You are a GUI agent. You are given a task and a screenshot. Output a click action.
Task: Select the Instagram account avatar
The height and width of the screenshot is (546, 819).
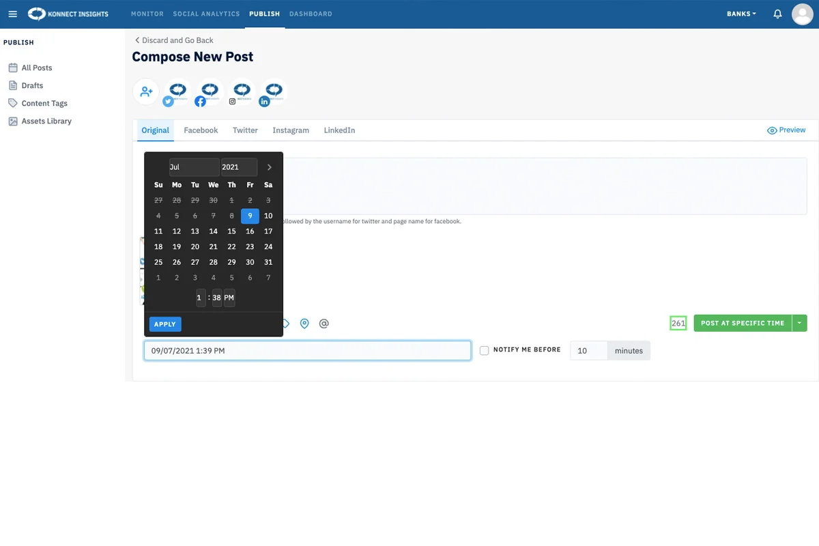241,92
